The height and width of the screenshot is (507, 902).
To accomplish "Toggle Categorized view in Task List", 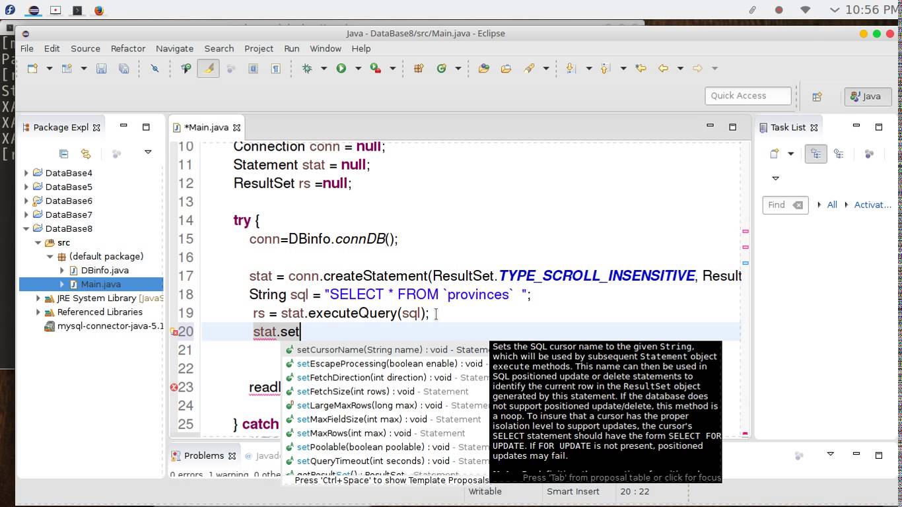I will tap(815, 154).
